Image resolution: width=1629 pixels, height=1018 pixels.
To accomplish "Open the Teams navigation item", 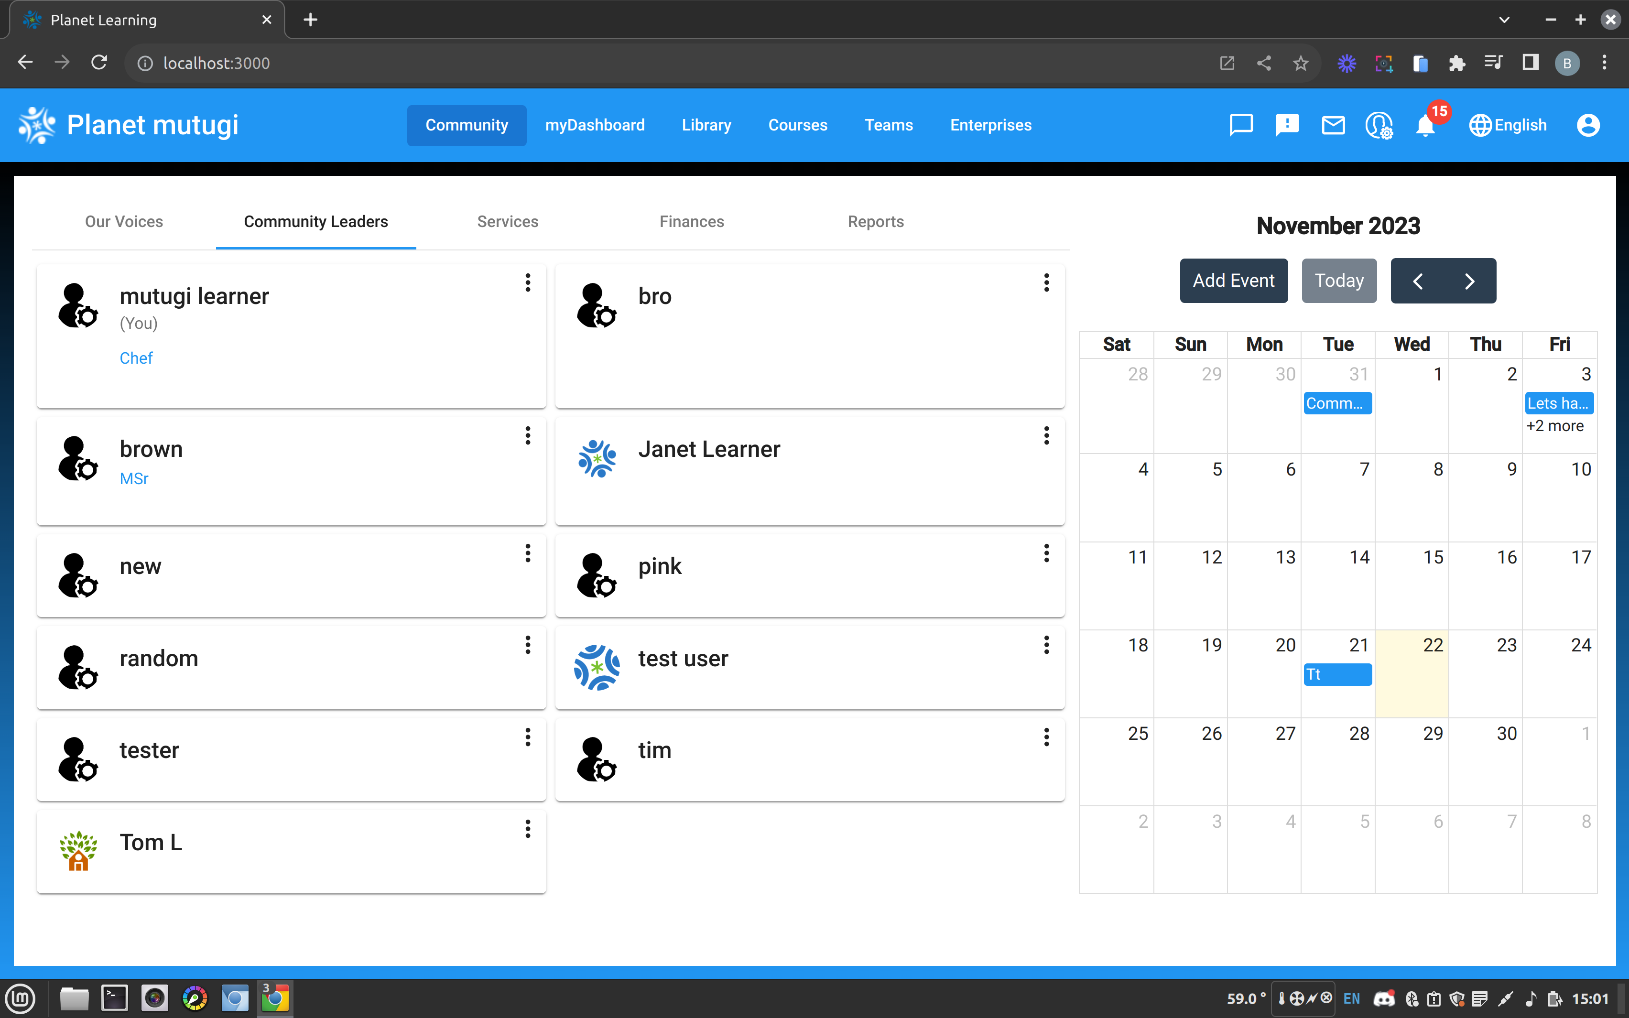I will [x=889, y=125].
